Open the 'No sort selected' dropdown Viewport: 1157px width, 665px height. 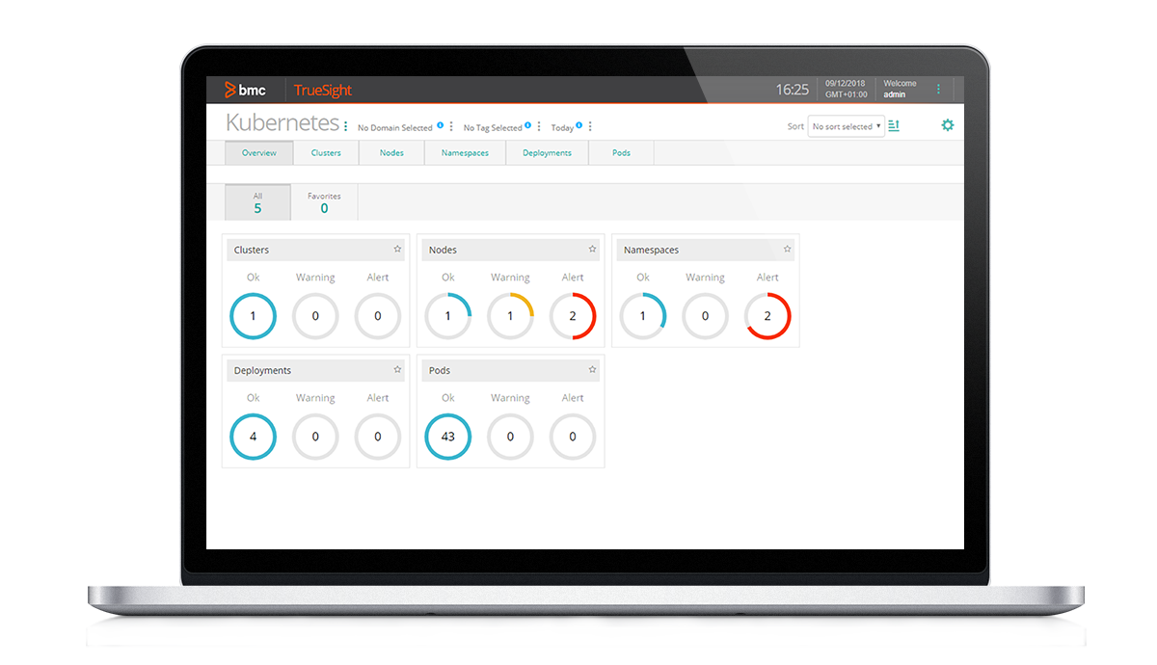[846, 126]
